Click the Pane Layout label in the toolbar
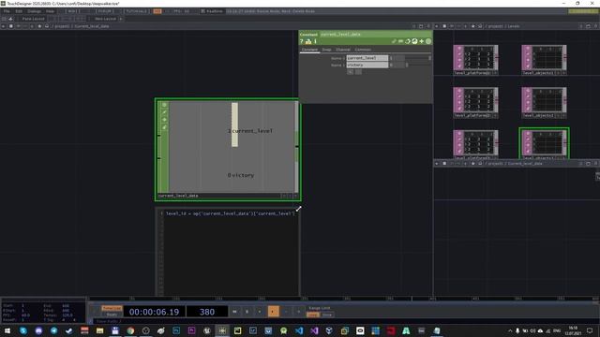The image size is (600, 337). (x=34, y=19)
